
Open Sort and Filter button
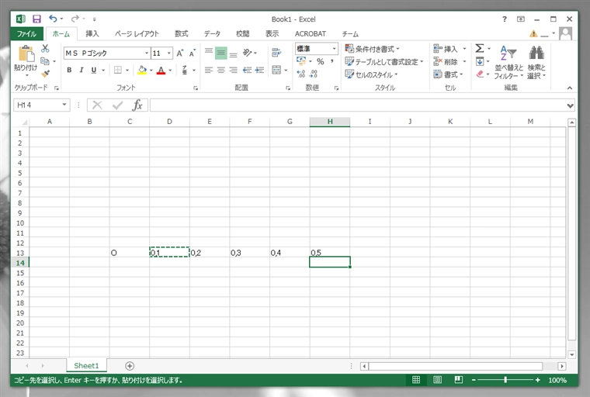pos(508,62)
